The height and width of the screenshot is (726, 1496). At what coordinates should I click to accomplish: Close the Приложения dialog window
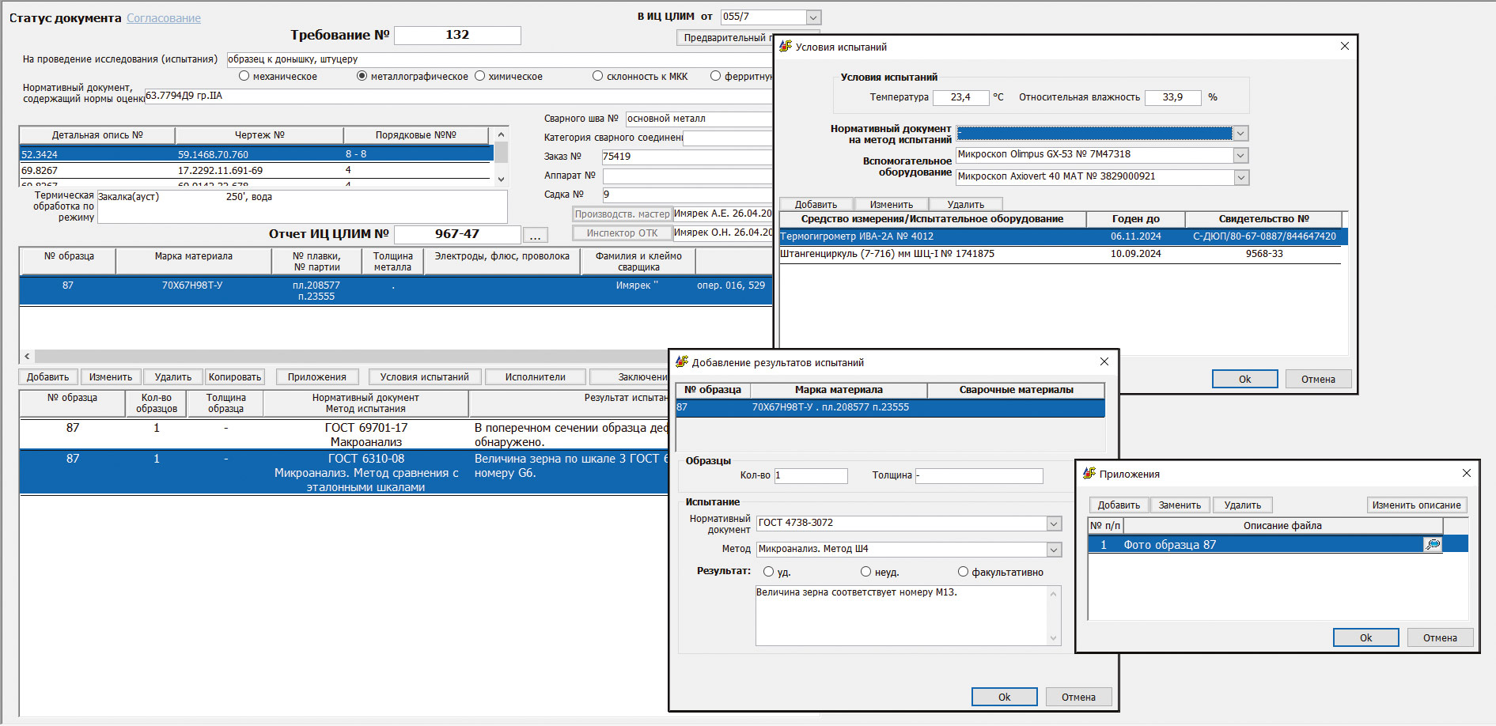tap(1466, 473)
